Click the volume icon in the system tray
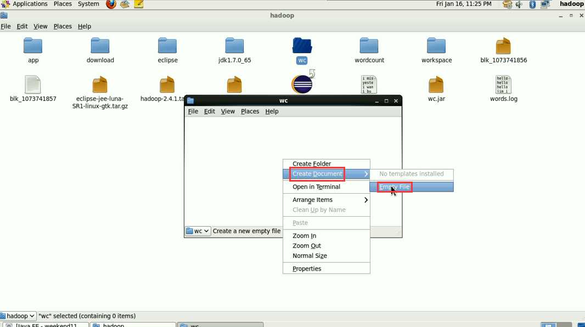The width and height of the screenshot is (585, 327). (x=519, y=4)
